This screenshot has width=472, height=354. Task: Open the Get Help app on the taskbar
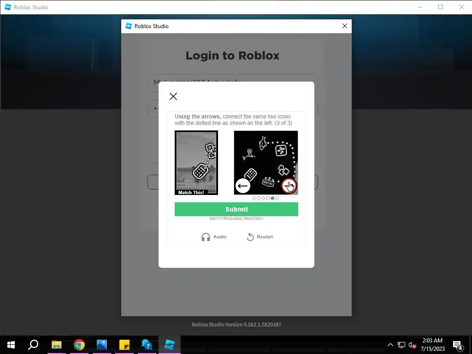tap(147, 345)
